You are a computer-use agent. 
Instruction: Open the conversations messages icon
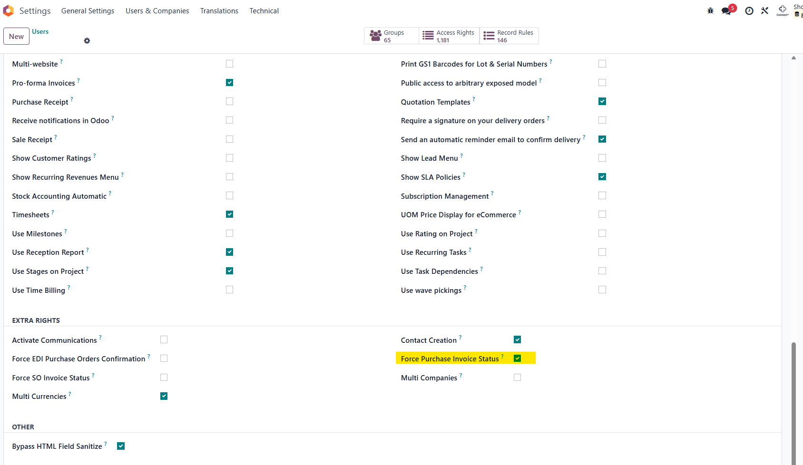click(x=726, y=11)
